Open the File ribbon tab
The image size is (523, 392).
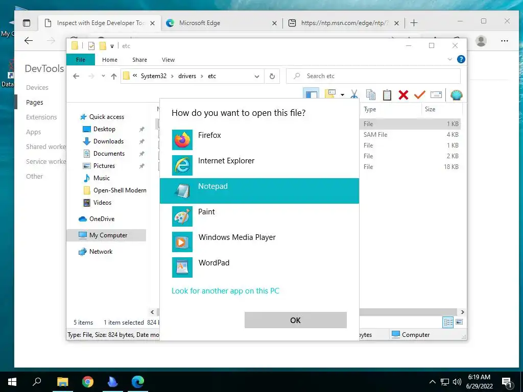pyautogui.click(x=81, y=60)
